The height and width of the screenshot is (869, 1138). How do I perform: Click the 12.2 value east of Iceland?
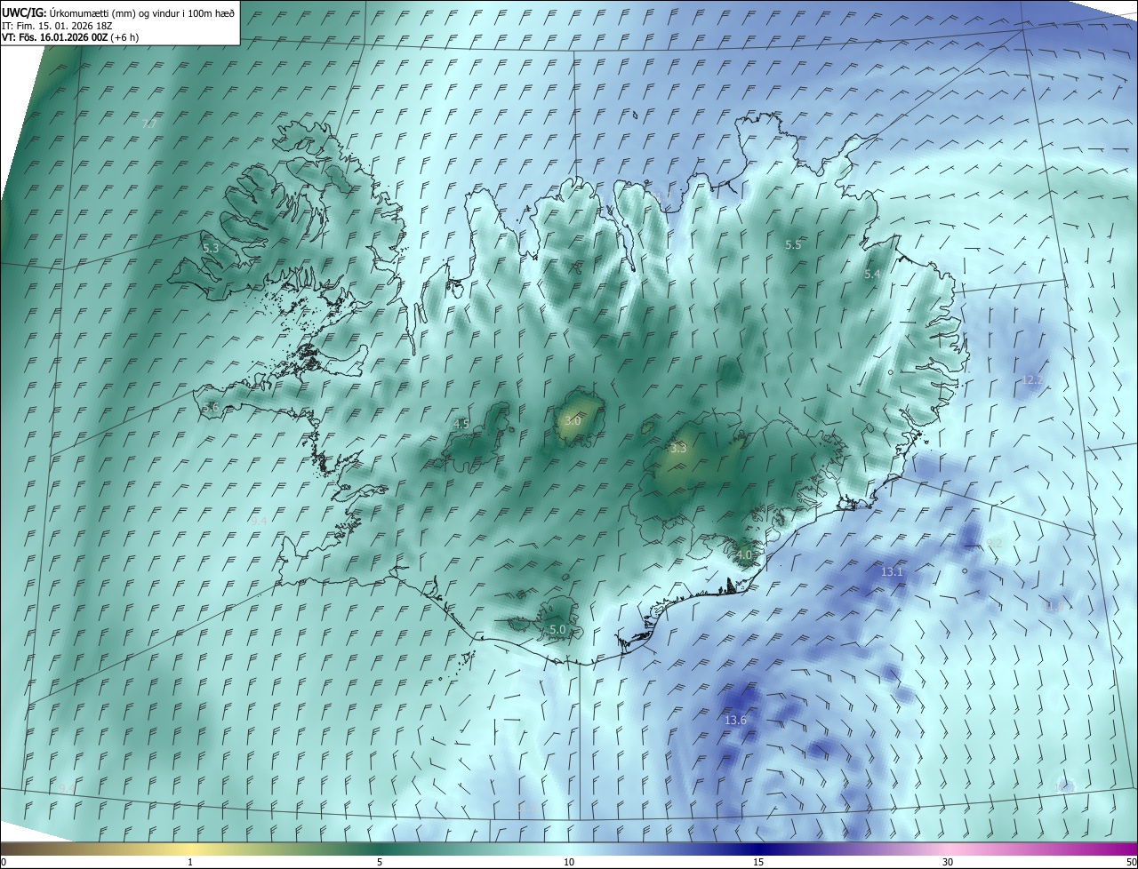[x=1032, y=380]
